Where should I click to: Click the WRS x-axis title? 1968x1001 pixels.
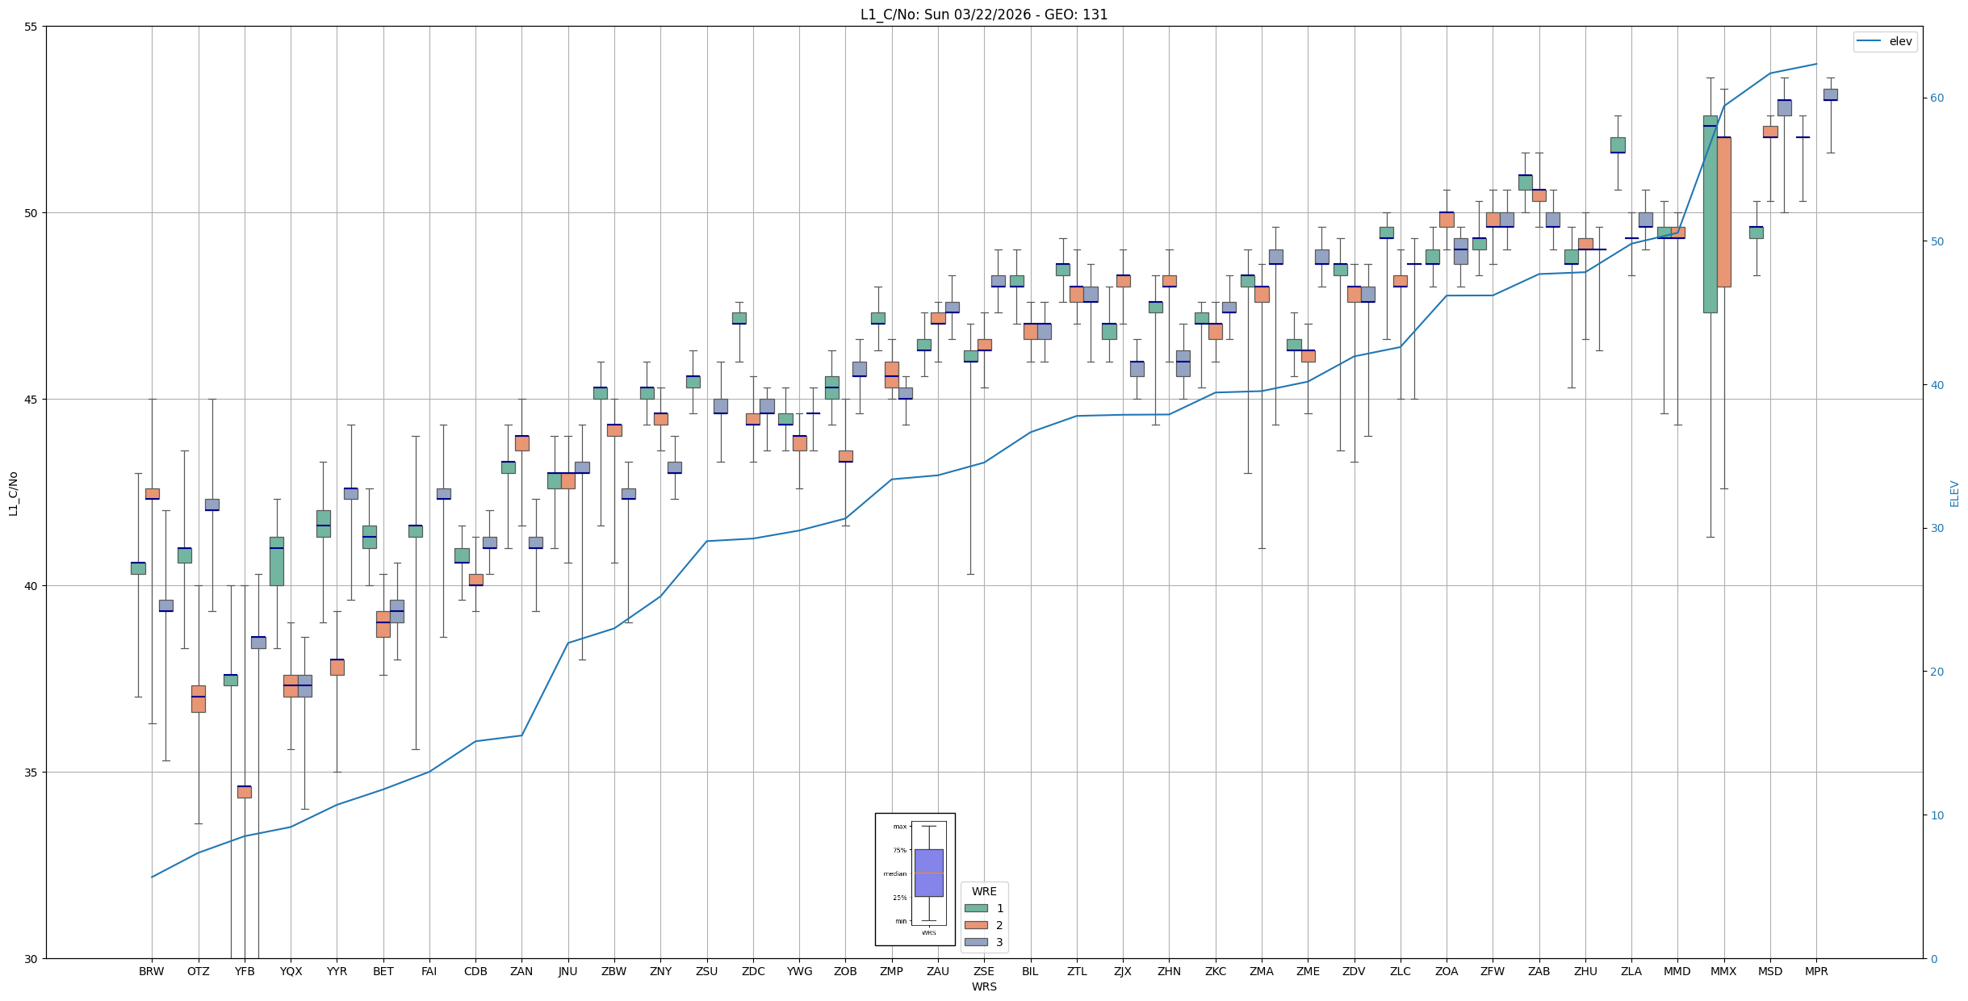[x=983, y=986]
